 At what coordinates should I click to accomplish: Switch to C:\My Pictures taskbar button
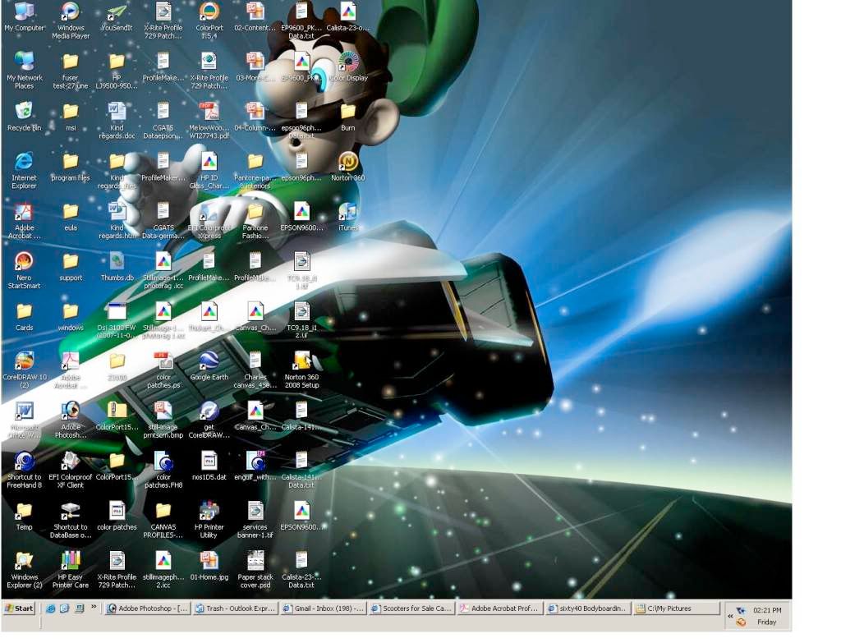(x=677, y=609)
